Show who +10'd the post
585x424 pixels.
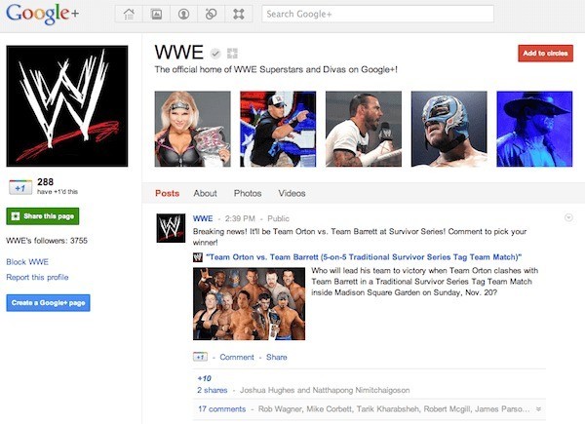[x=204, y=377]
